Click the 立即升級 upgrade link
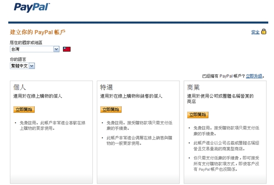274x185 pixels. click(x=254, y=76)
